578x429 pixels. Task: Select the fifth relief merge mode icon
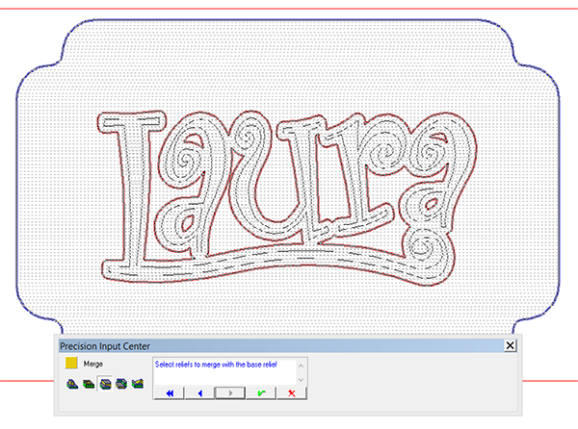coord(138,384)
